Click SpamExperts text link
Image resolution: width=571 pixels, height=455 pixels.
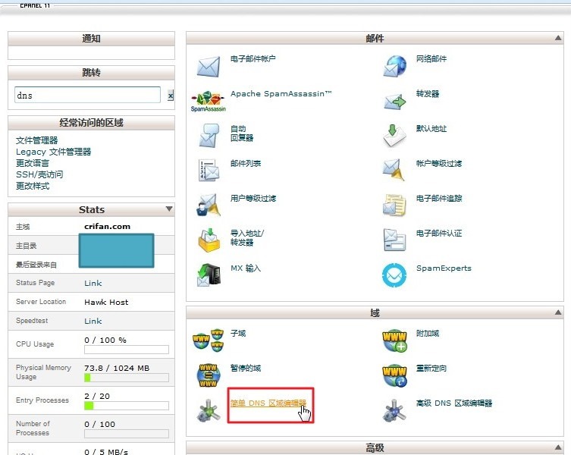[x=444, y=268]
